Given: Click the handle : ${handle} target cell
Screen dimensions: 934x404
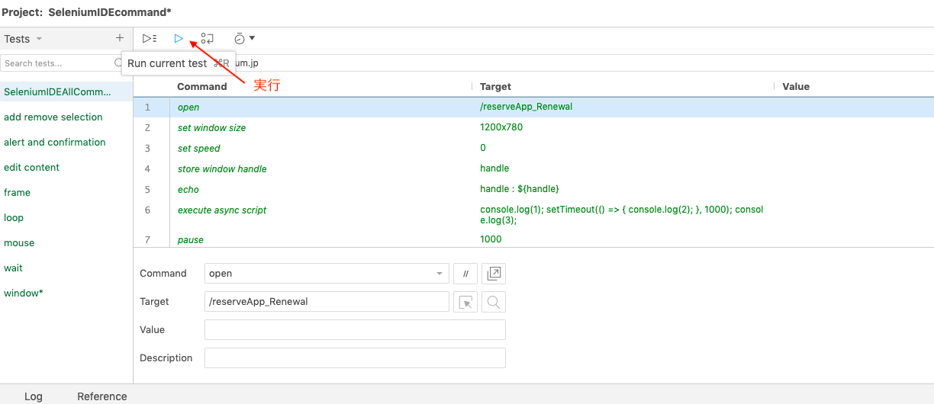Looking at the screenshot, I should tap(520, 188).
